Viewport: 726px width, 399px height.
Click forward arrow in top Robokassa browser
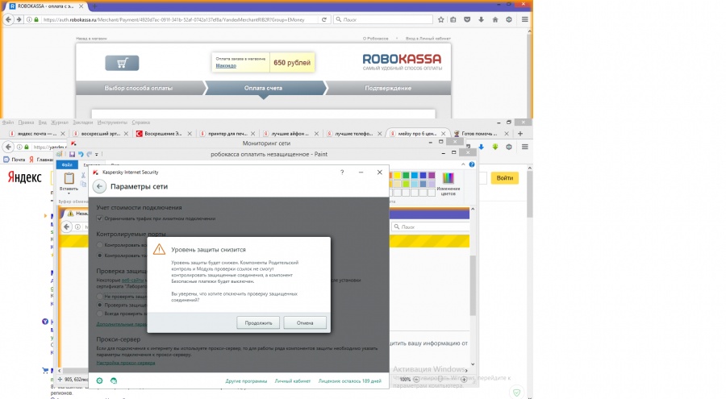[x=19, y=19]
